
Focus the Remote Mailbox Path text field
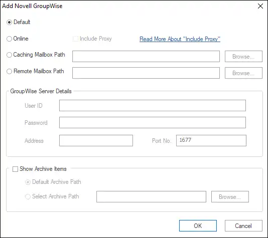[146, 73]
